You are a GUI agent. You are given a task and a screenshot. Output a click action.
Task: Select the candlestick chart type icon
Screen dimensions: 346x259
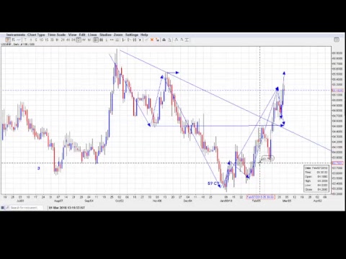pos(8,40)
